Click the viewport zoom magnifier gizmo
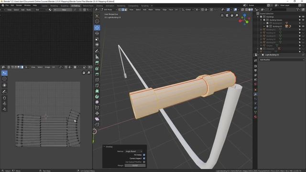The height and width of the screenshot is (172, 306). click(237, 15)
